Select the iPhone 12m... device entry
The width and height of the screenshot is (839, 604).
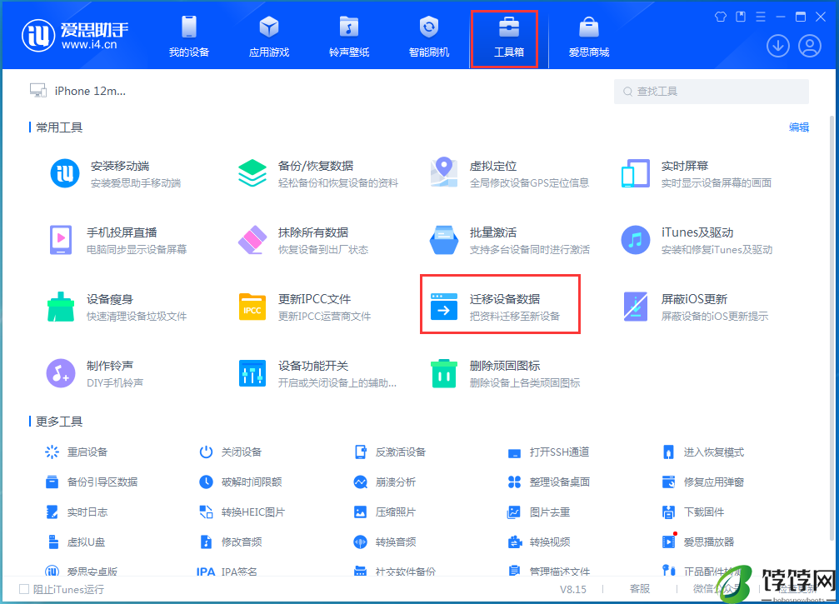tap(78, 91)
